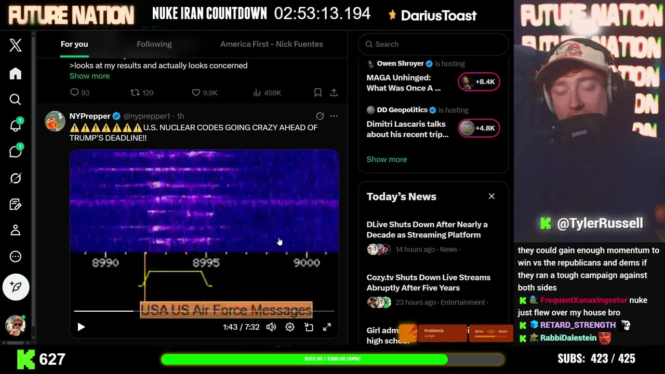The width and height of the screenshot is (665, 374).
Task: Click the Grok explain icon on the NYPrepper post
Action: coord(320,116)
